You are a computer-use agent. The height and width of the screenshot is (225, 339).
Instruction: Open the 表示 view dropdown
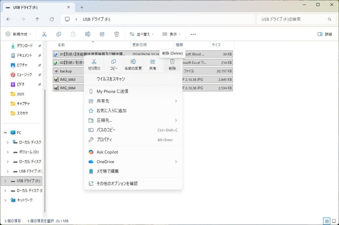[x=171, y=34]
